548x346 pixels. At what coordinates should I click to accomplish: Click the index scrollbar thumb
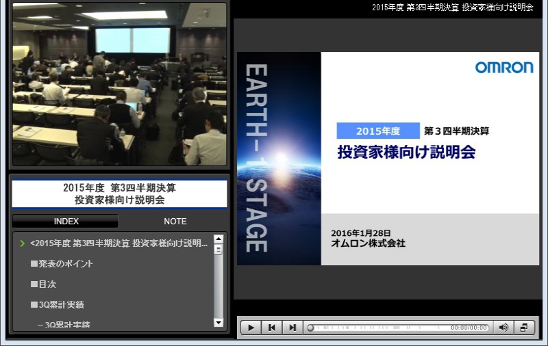tap(219, 250)
